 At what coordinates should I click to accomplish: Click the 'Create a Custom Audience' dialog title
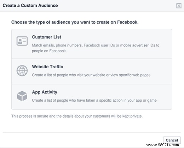point(30,6)
